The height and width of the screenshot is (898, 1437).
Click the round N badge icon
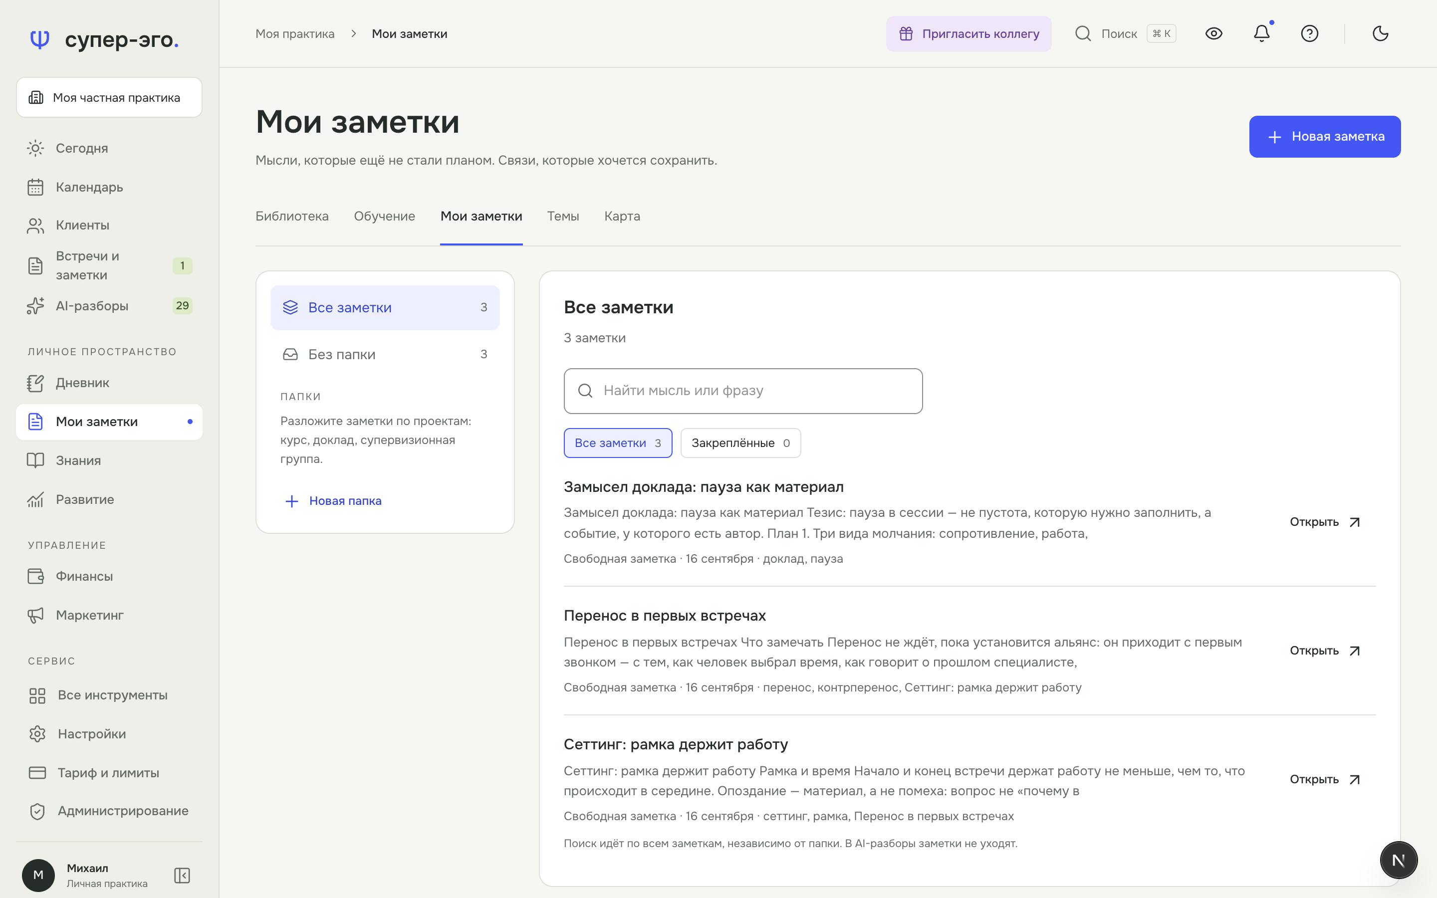point(1399,860)
